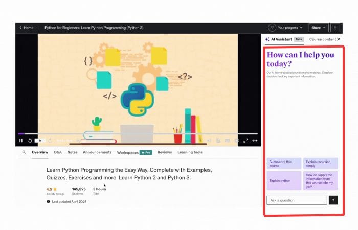Open the three-dot more options menu
Image resolution: width=358 pixels, height=230 pixels.
pos(335,28)
